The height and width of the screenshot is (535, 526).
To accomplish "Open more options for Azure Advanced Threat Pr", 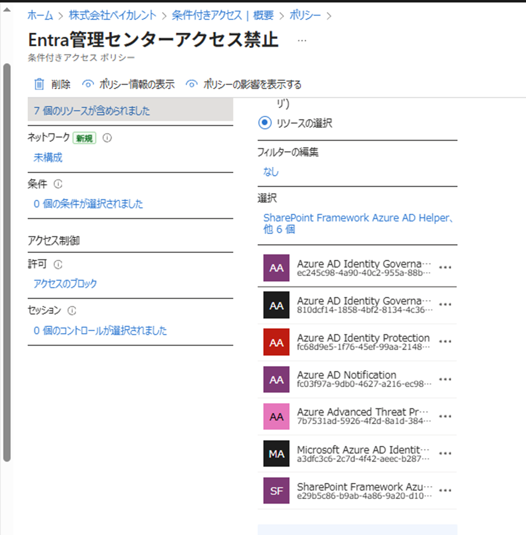I will coord(445,417).
